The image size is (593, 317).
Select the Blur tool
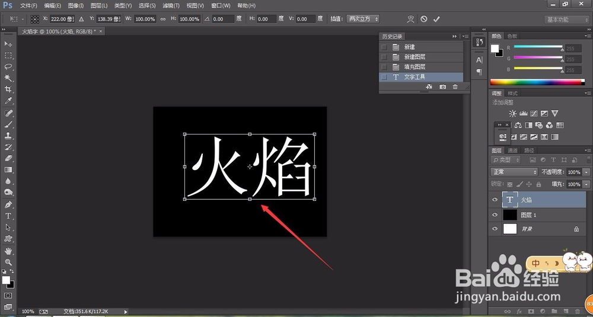[x=8, y=181]
